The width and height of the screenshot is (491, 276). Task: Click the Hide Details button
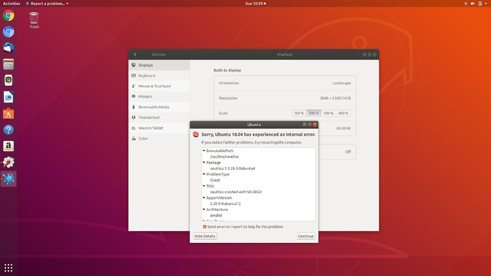[205, 236]
